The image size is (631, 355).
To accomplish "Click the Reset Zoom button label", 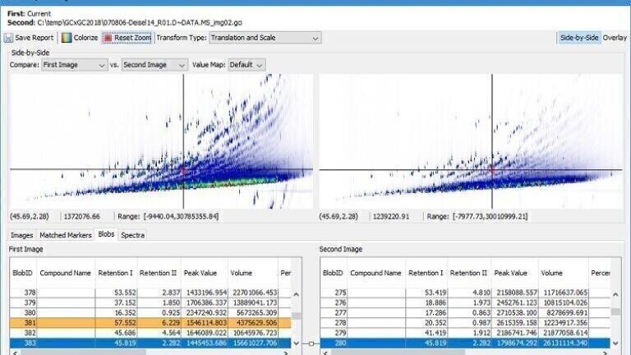I will tap(133, 38).
